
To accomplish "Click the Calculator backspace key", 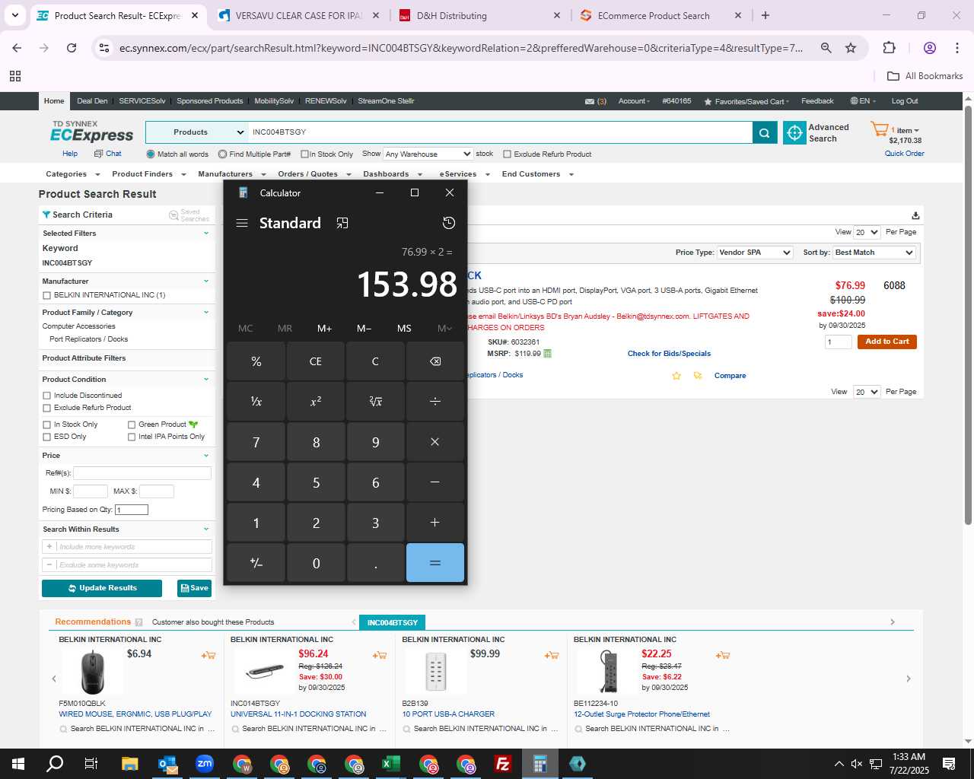I will [435, 361].
